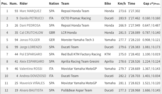Click Dani PEDROSA in the rider list
This screenshot has width=162, height=94.
[x=30, y=25]
